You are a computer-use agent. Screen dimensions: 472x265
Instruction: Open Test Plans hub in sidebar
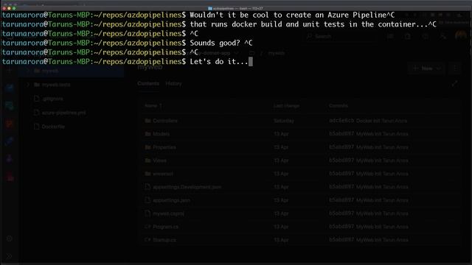(x=10, y=159)
